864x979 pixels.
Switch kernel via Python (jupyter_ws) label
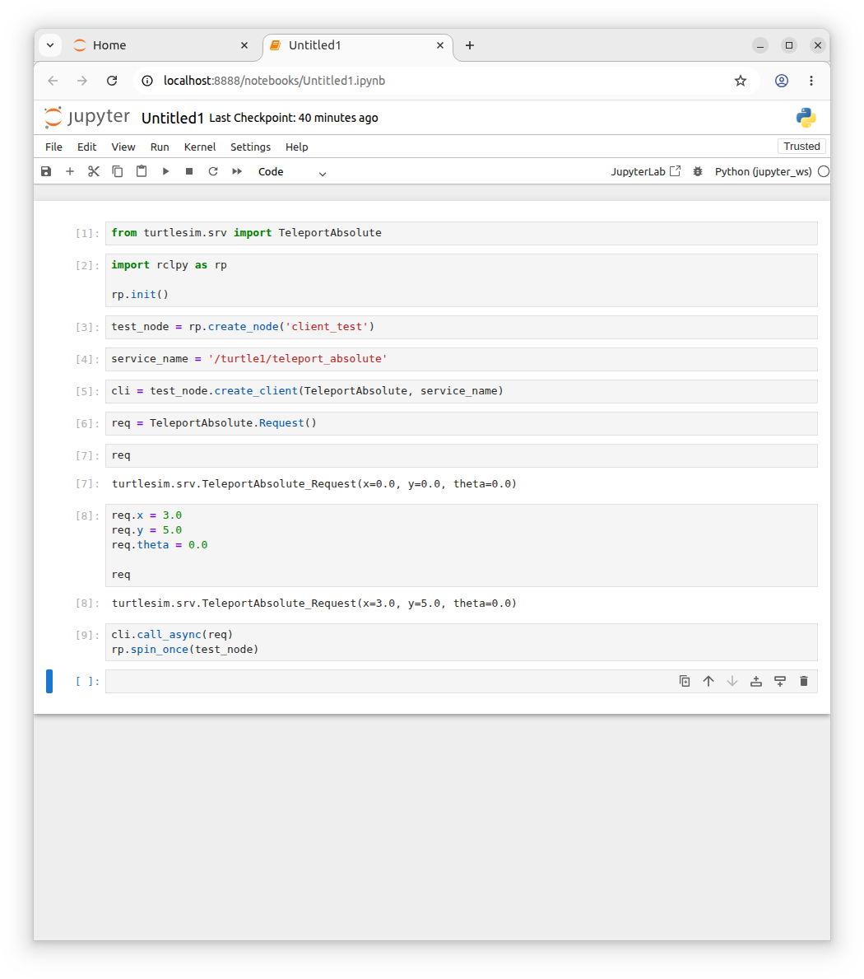coord(763,172)
